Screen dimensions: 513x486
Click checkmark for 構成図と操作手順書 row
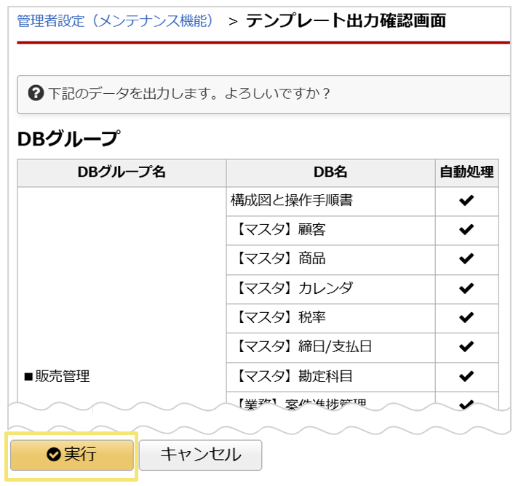[466, 200]
